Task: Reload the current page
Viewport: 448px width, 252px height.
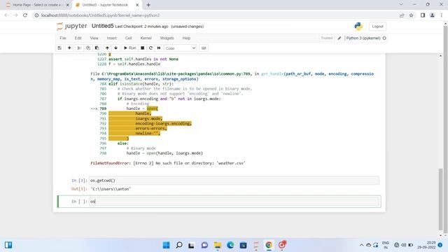Action: [x=25, y=15]
